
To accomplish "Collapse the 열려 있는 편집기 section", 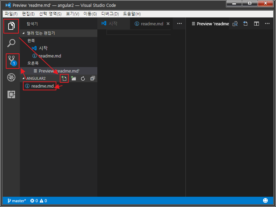I will (24, 33).
